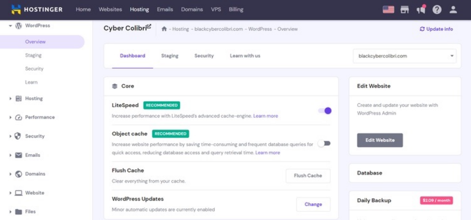Open the Websites top menu

point(110,10)
